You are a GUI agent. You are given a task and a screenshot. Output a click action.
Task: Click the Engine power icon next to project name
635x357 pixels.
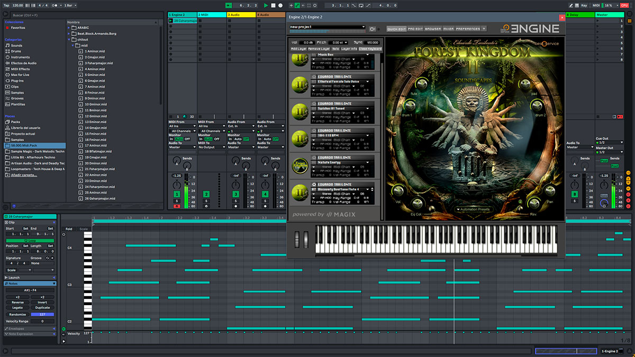click(x=372, y=29)
